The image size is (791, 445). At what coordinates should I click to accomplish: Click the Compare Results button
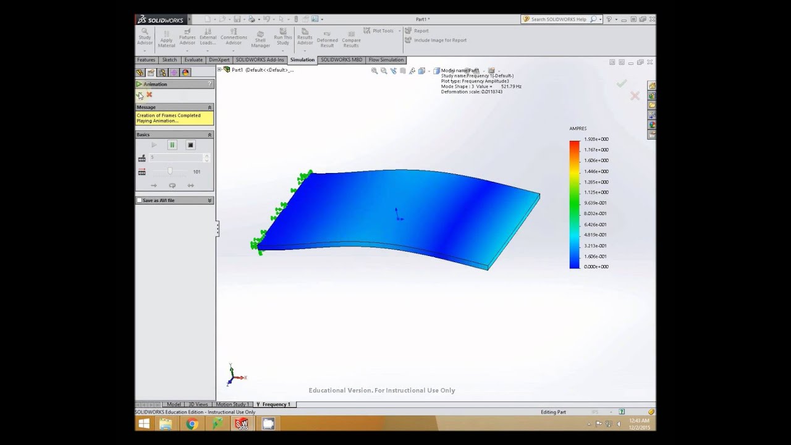click(x=351, y=40)
